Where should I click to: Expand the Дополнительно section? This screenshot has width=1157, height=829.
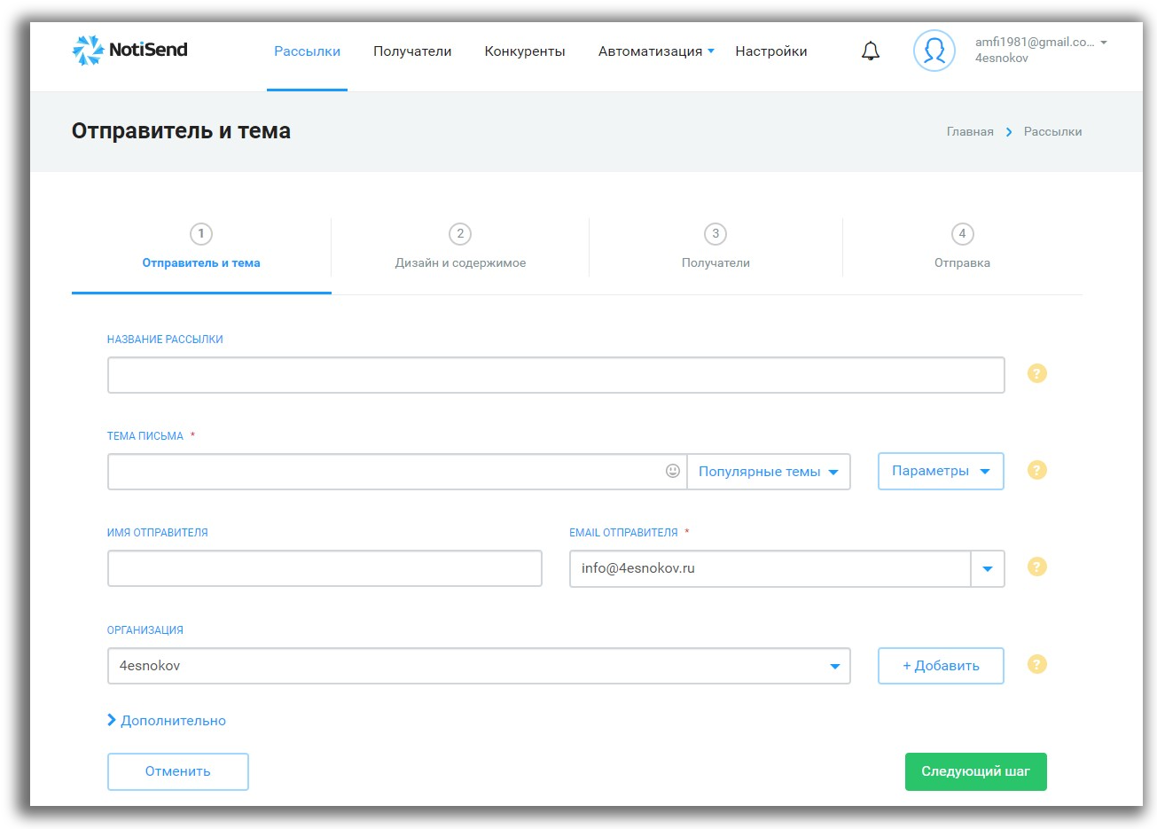(167, 721)
